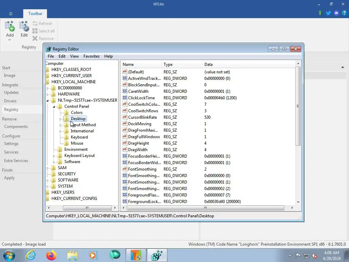Viewport: 349px width, 262px height.
Task: Select the Colors folder icon
Action: tap(66, 113)
